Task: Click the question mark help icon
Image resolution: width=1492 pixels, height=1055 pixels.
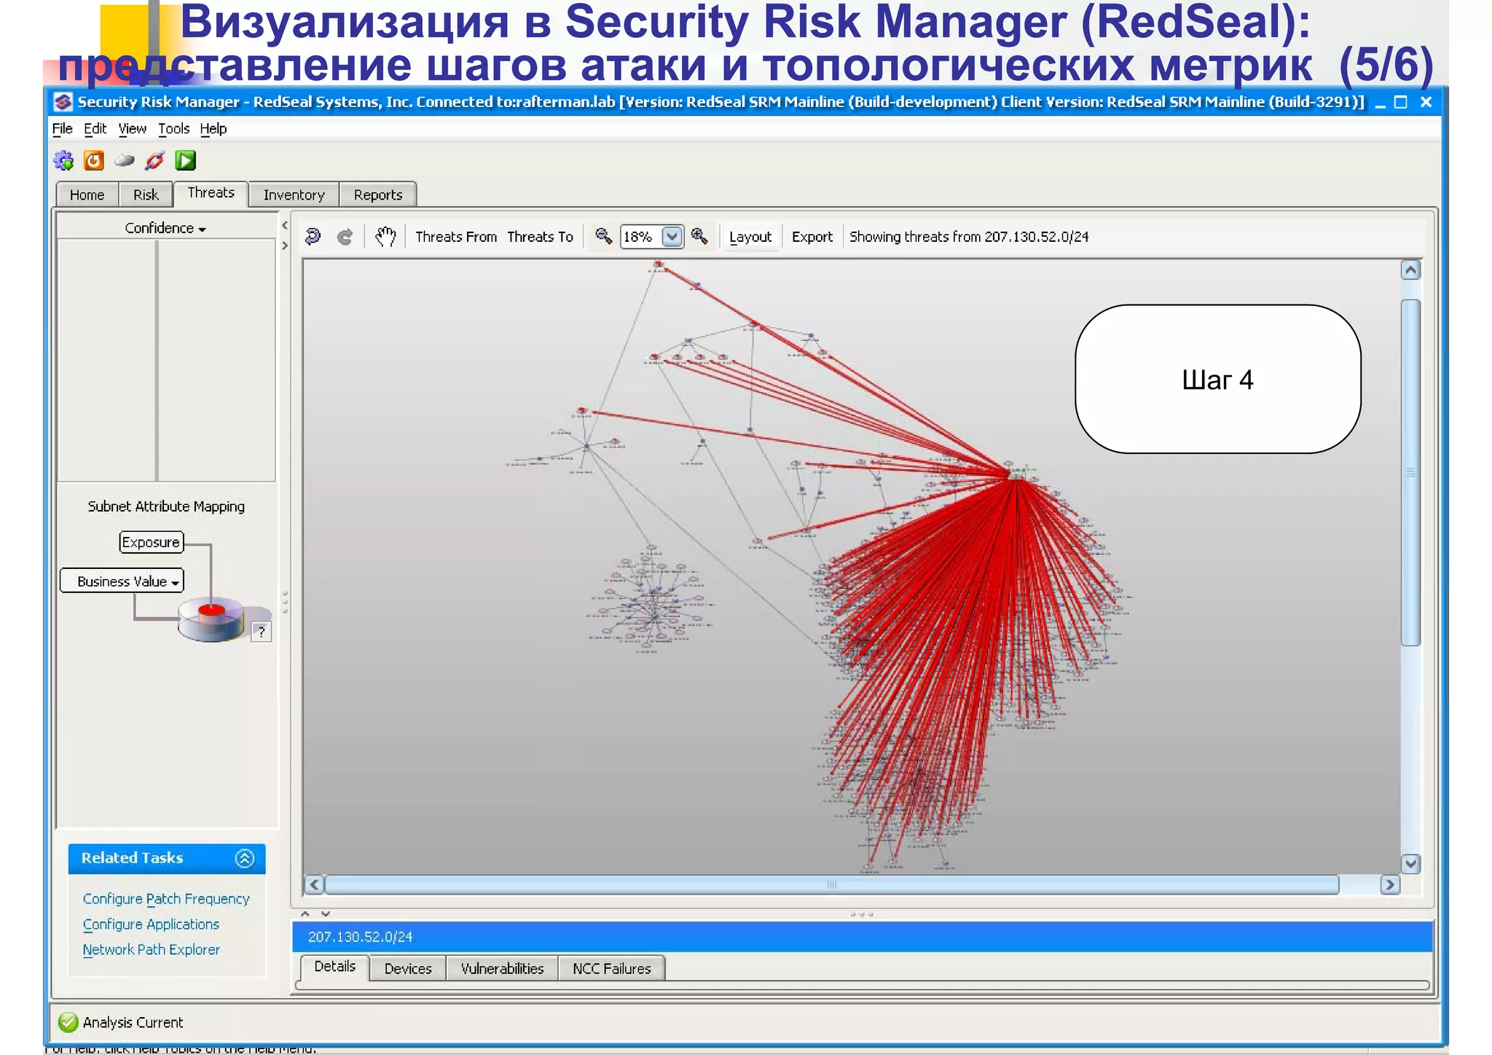Action: pyautogui.click(x=261, y=632)
